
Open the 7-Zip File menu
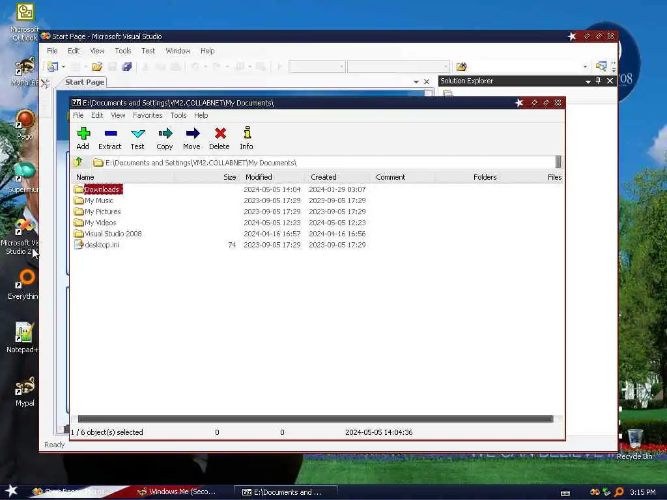pyautogui.click(x=78, y=115)
